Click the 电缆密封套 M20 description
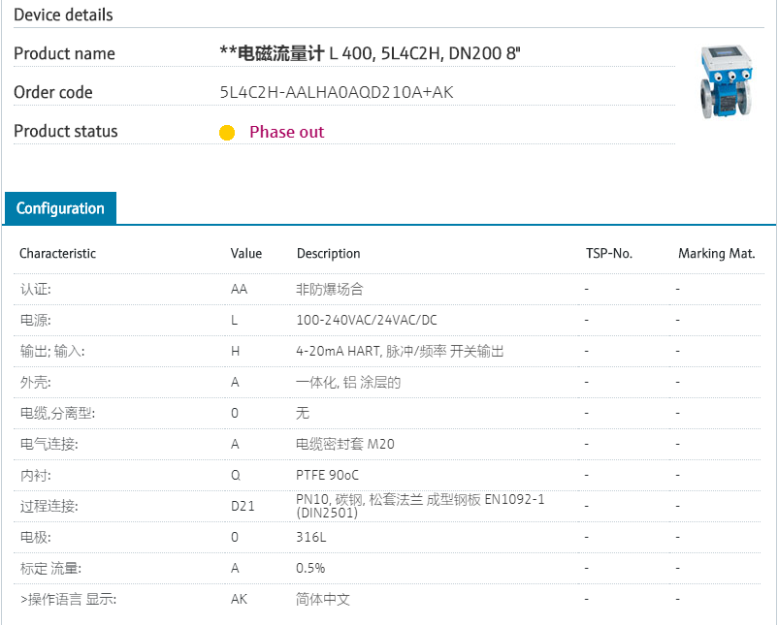 coord(344,444)
